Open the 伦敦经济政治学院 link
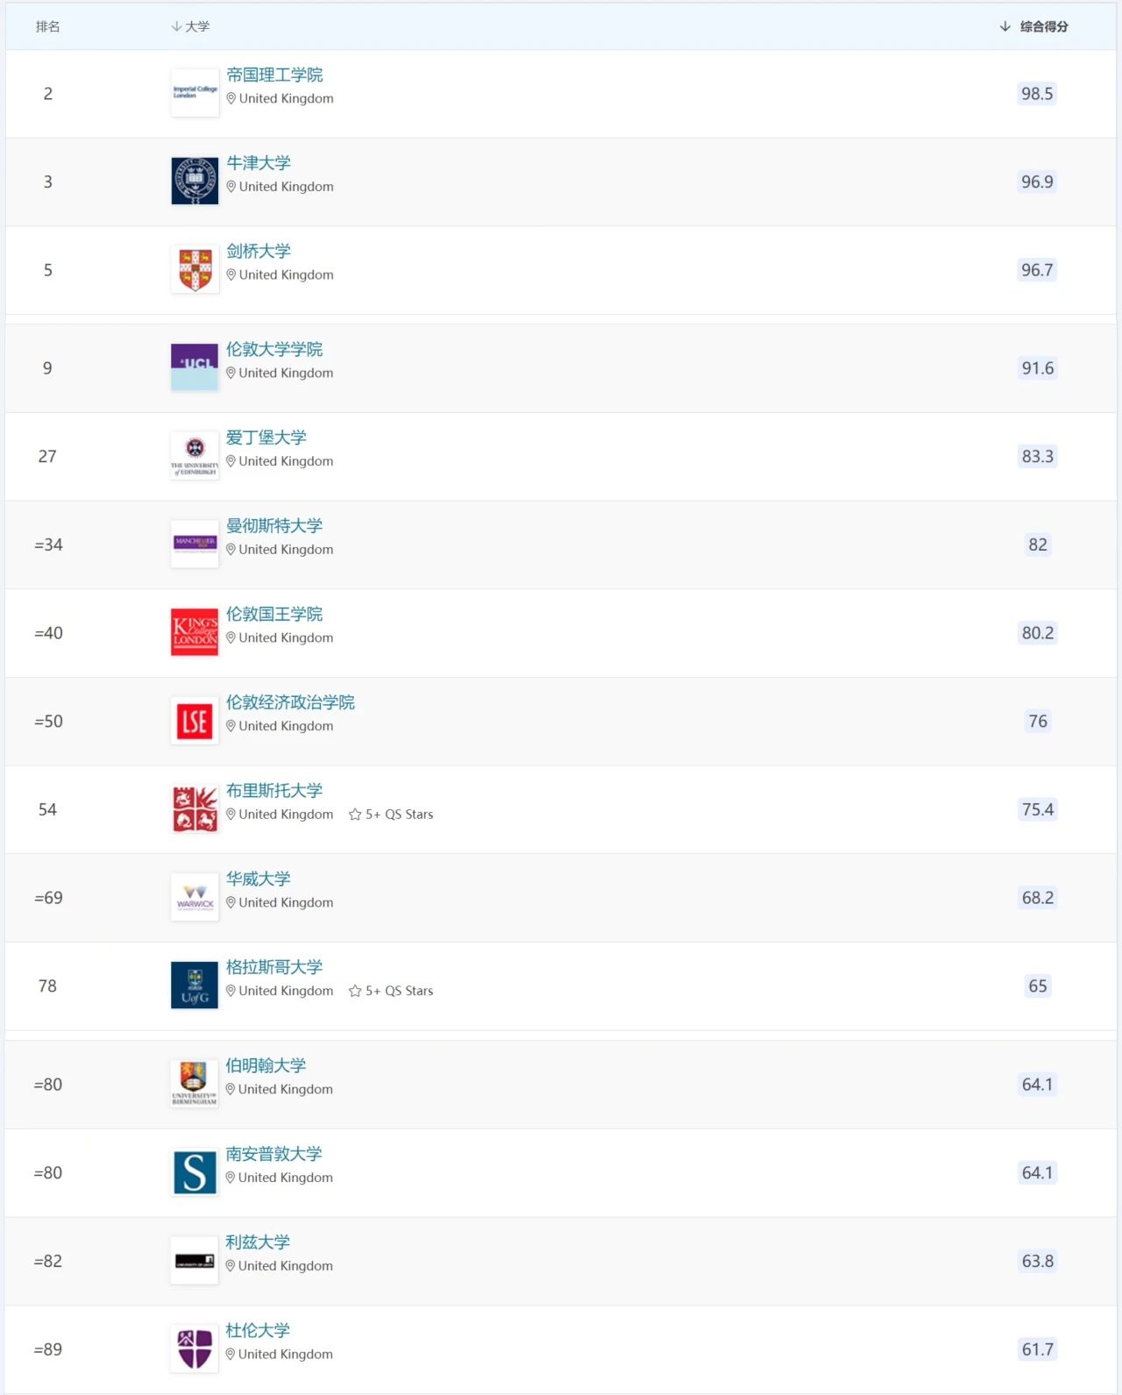The width and height of the screenshot is (1122, 1395). (290, 701)
